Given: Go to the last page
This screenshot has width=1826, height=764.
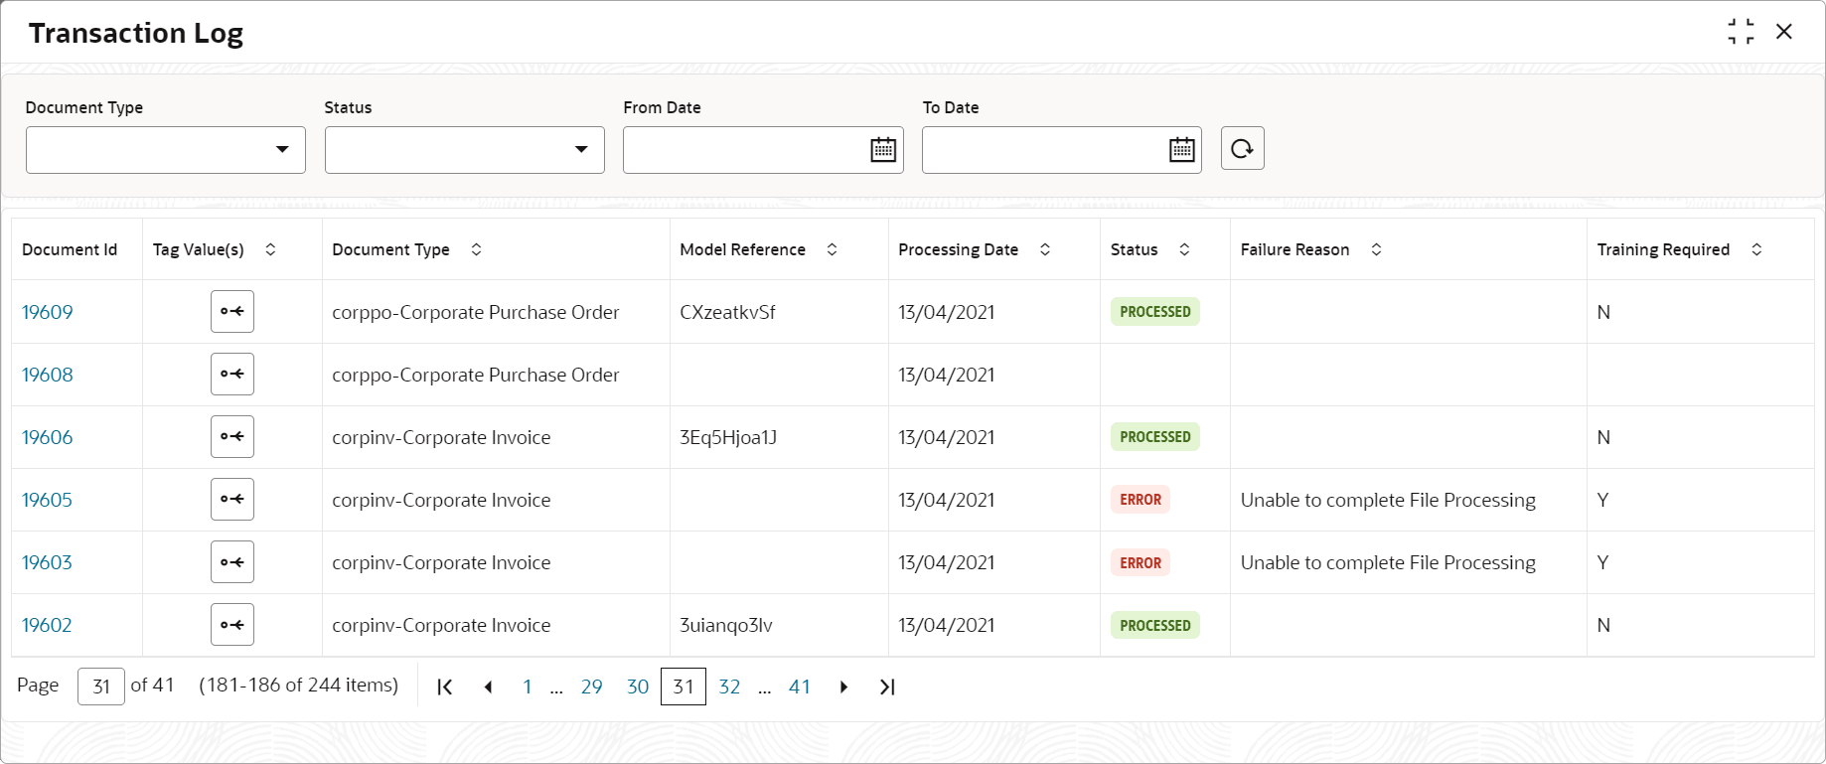Looking at the screenshot, I should [887, 687].
